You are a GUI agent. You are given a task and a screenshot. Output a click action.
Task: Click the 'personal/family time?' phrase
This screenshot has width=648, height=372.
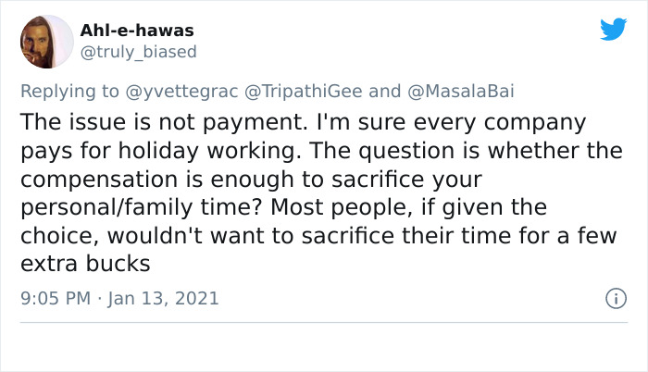click(142, 207)
